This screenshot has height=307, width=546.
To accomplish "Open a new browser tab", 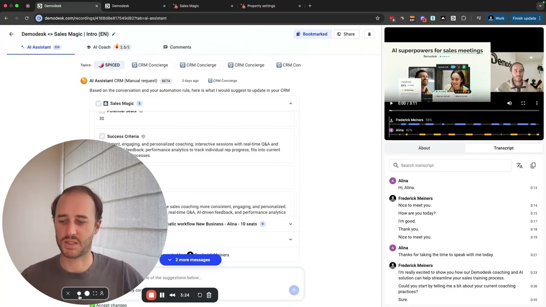I will pyautogui.click(x=310, y=6).
